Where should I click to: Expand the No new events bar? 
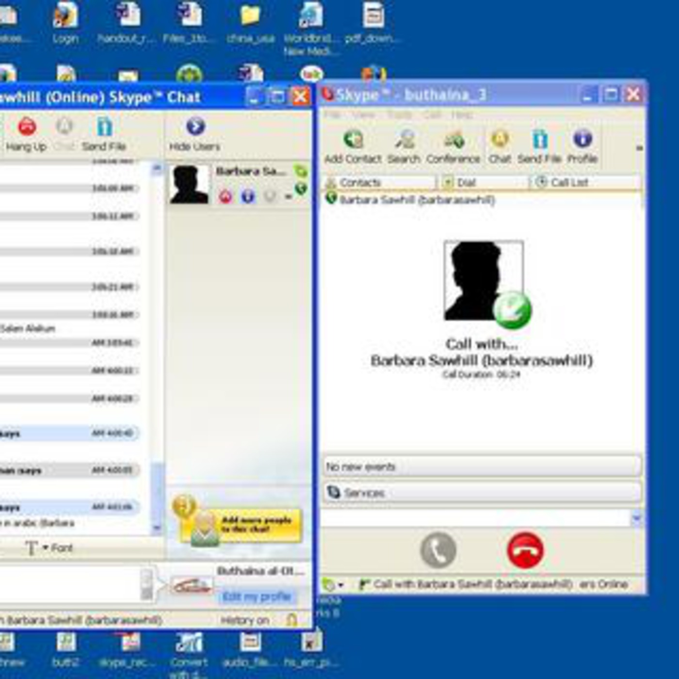(x=482, y=467)
